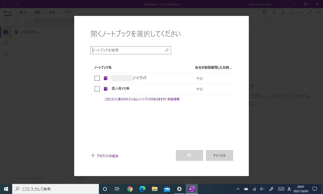Screen dimensions: 323x194
Task: Open the 詳細情報 link about missing notebooks
Action: click(173, 99)
